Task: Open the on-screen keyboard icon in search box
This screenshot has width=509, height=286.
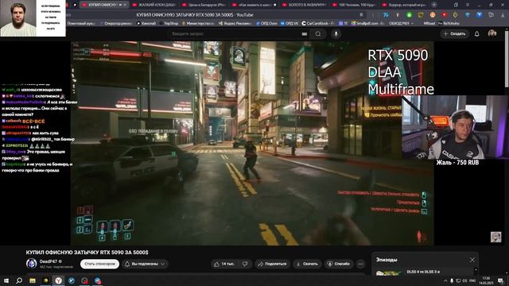Action: pos(304,33)
